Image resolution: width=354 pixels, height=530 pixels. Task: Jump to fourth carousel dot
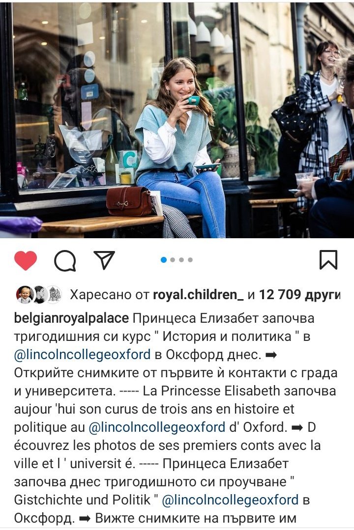190,259
